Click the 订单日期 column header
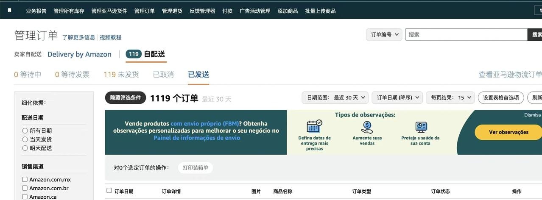The image size is (542, 200). point(124,192)
